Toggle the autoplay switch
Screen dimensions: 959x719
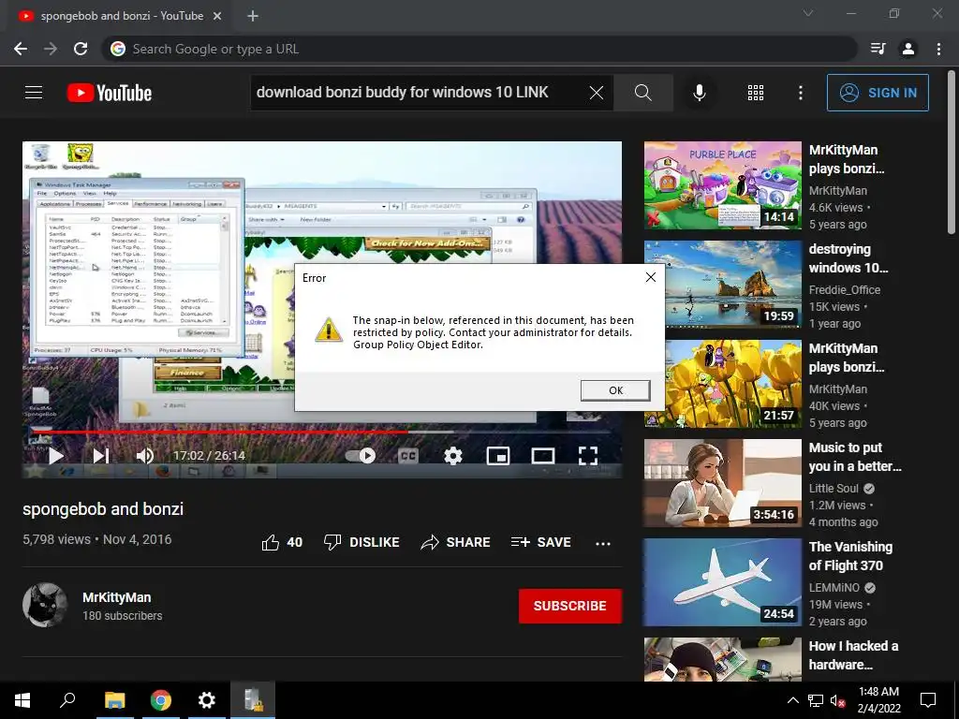tap(361, 456)
